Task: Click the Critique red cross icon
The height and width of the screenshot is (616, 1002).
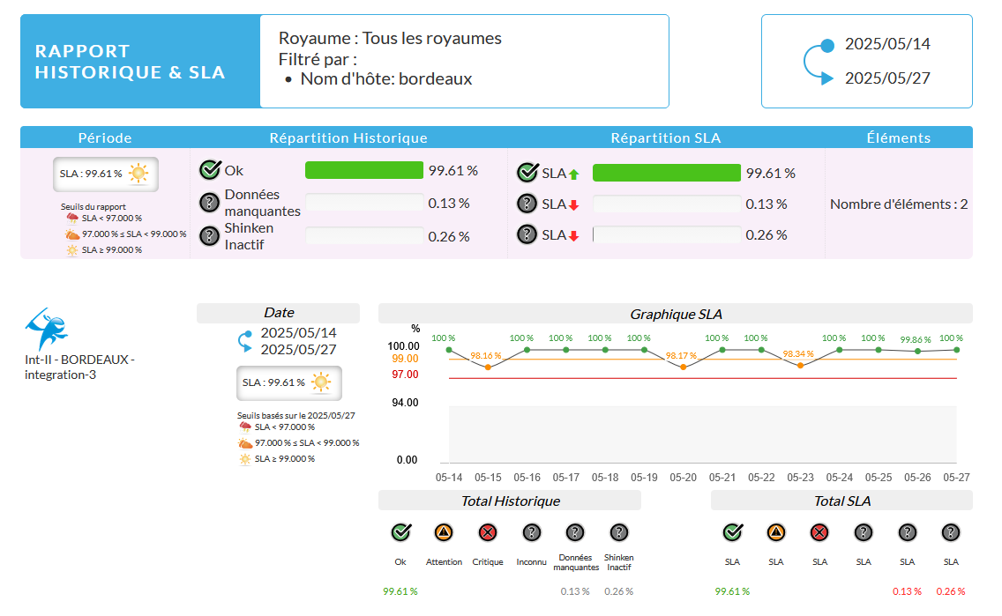Action: tap(488, 532)
